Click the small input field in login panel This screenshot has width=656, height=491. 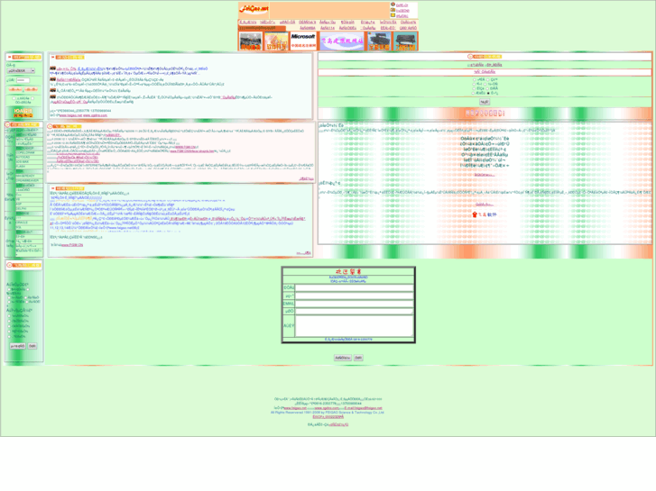pos(23,80)
